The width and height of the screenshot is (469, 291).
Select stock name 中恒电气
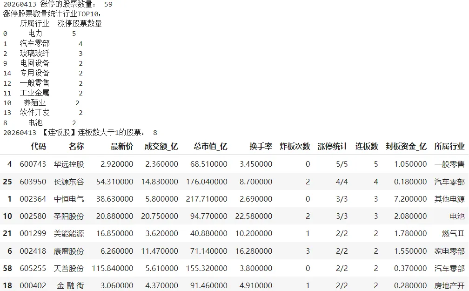[x=69, y=199]
